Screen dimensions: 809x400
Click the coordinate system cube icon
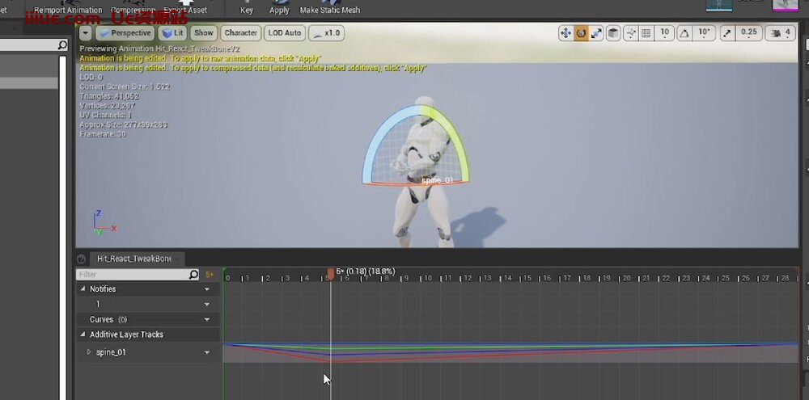tap(613, 33)
